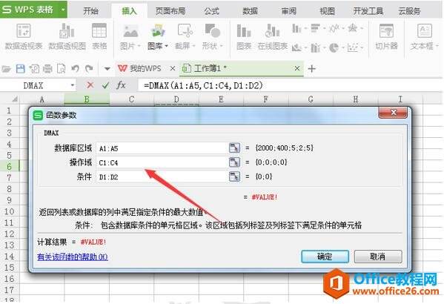The width and height of the screenshot is (444, 304).
Task: Expand the 形状 dropdown arrow
Action: point(221,46)
